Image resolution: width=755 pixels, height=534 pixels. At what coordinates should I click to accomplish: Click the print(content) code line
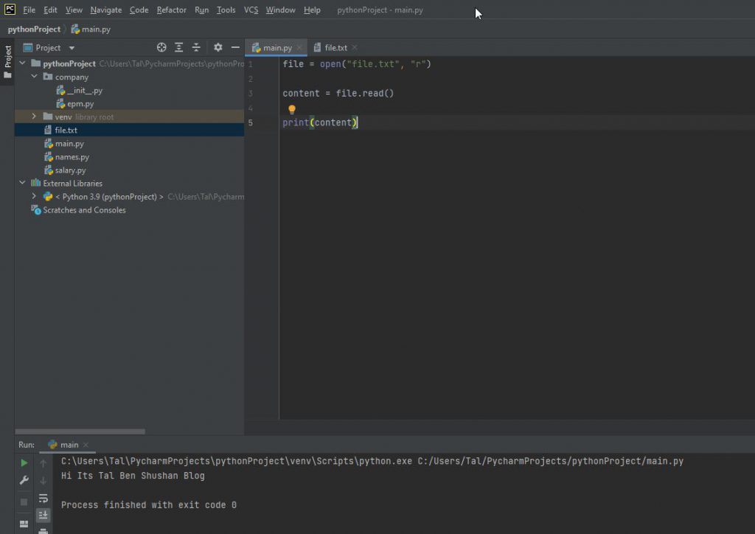click(x=320, y=122)
